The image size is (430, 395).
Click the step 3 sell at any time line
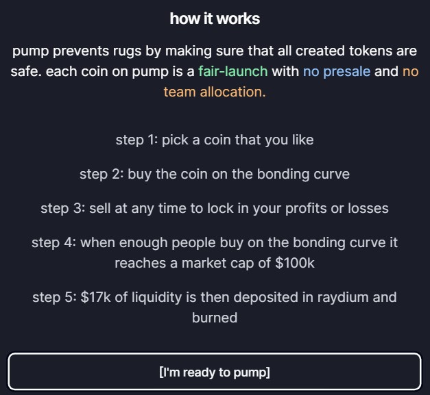[215, 208]
